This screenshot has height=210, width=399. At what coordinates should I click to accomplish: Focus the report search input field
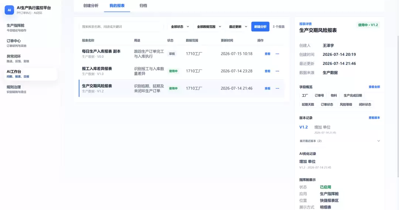point(121,27)
